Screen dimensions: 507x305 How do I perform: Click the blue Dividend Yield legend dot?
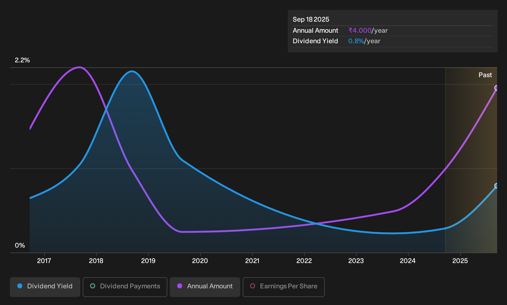20,286
